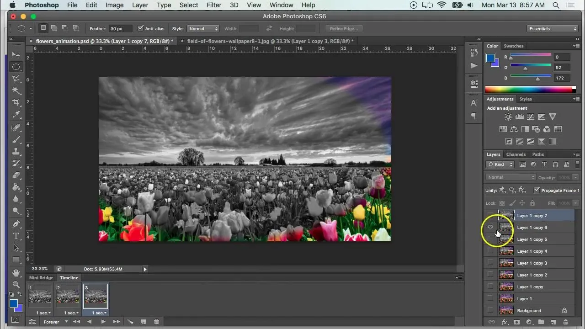The width and height of the screenshot is (585, 329).
Task: Switch to the Channels tab
Action: pos(516,154)
